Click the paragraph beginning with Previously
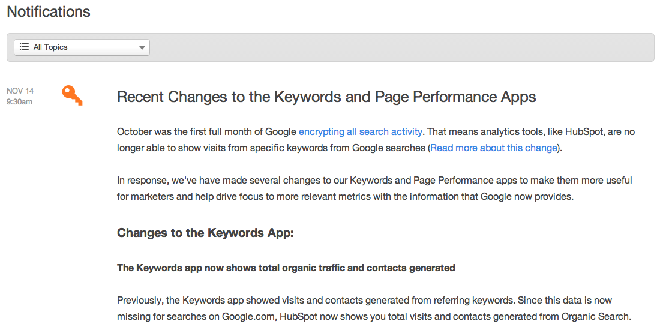The image size is (663, 324). pyautogui.click(x=374, y=308)
